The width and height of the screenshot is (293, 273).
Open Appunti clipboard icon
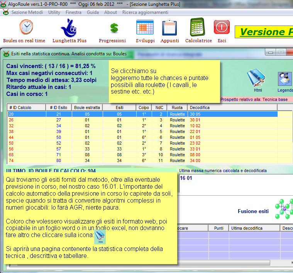(169, 27)
